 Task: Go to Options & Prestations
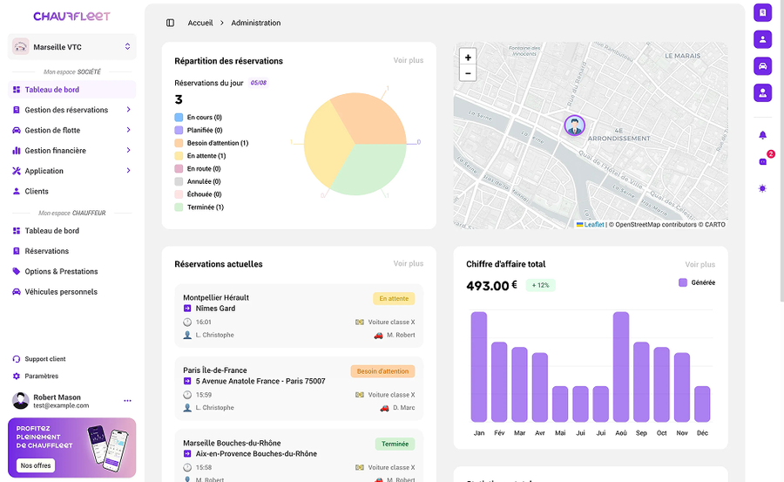coord(61,271)
